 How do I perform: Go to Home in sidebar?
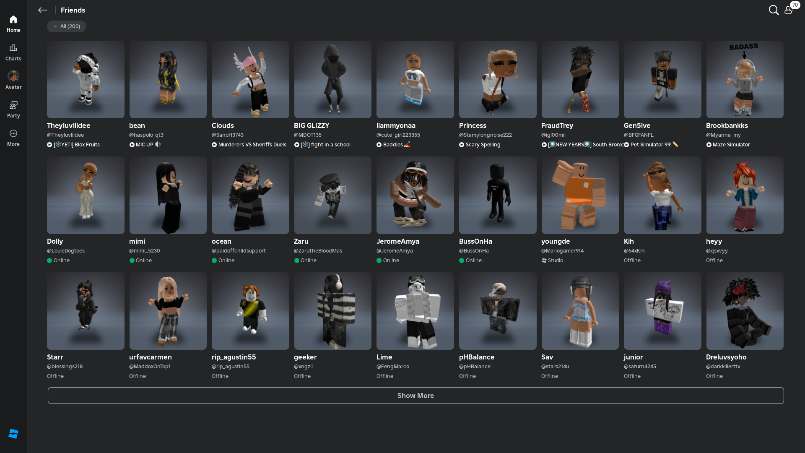[x=13, y=23]
